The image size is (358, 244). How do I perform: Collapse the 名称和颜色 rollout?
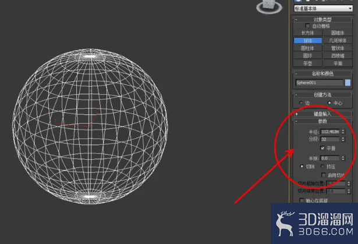[x=322, y=74]
